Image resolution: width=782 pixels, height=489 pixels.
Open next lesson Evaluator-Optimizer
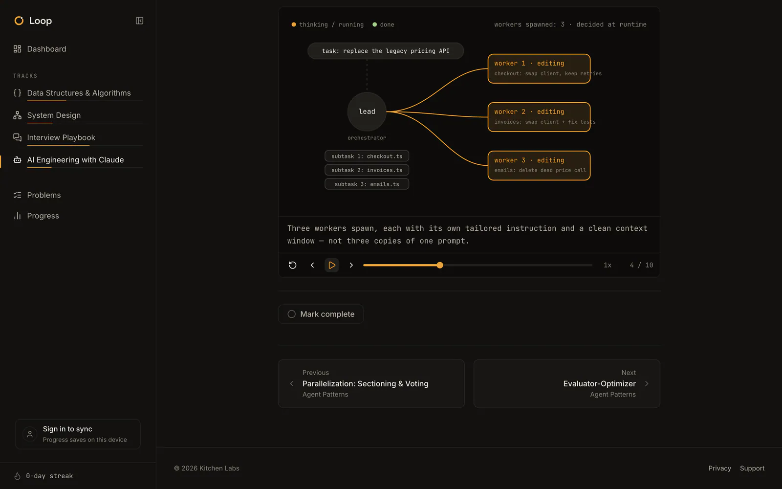pyautogui.click(x=567, y=384)
